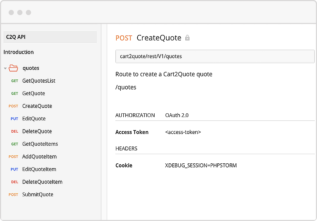Click the DEL badge beside DeleteQuote
Screen dimensions: 317x221
(15, 131)
